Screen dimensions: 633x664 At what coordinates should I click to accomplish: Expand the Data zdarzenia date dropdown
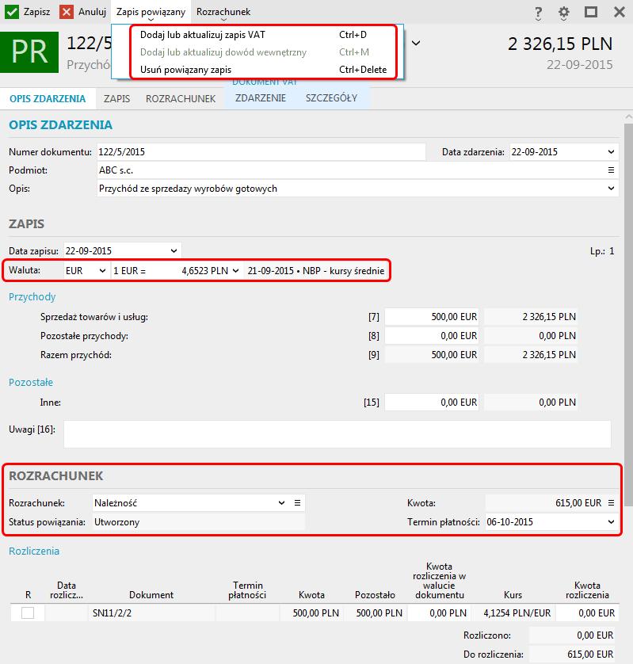point(611,152)
